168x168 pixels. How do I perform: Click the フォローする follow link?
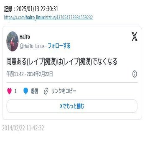tap(59, 46)
